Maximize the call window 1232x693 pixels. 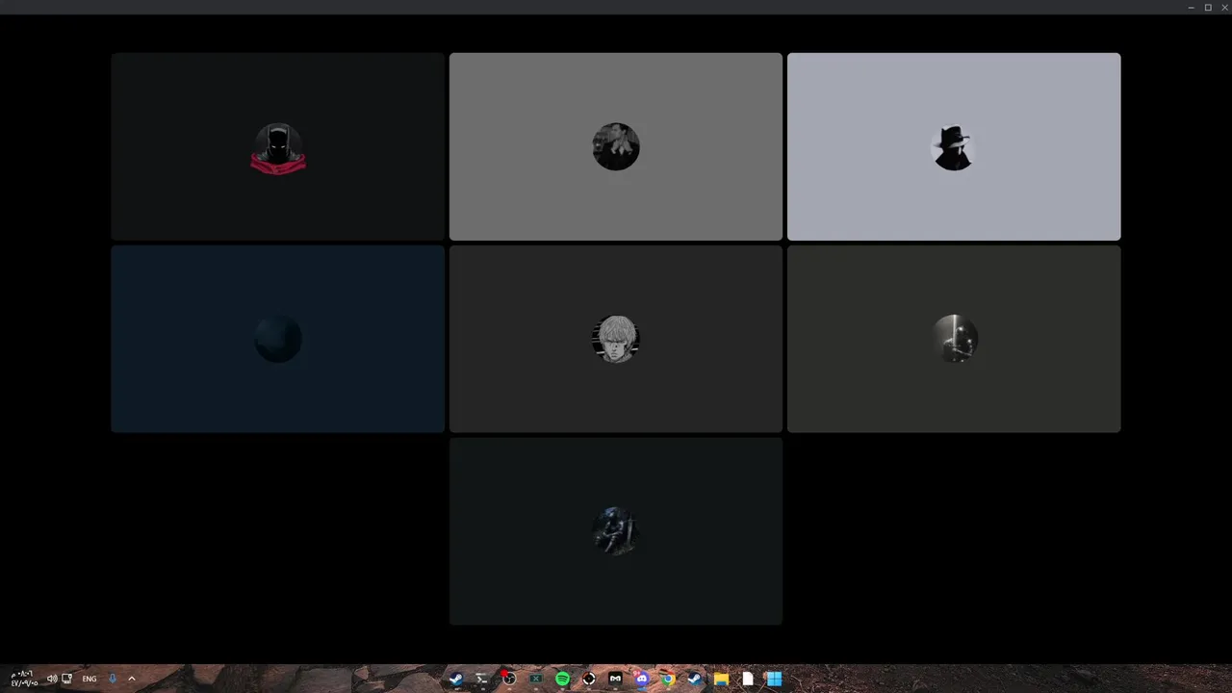point(1208,7)
